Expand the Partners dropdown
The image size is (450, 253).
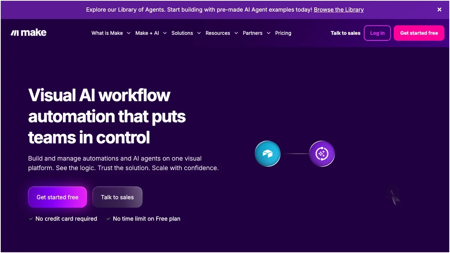[x=252, y=33]
